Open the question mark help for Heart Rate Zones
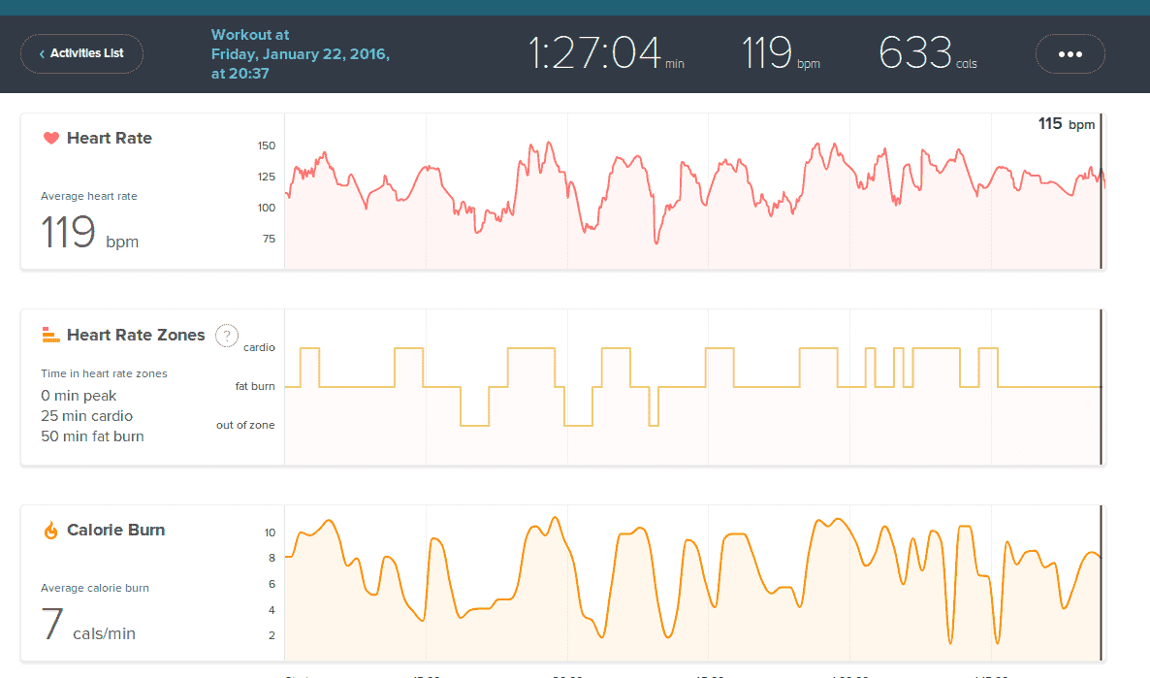Screen dimensions: 1150x678 [226, 336]
